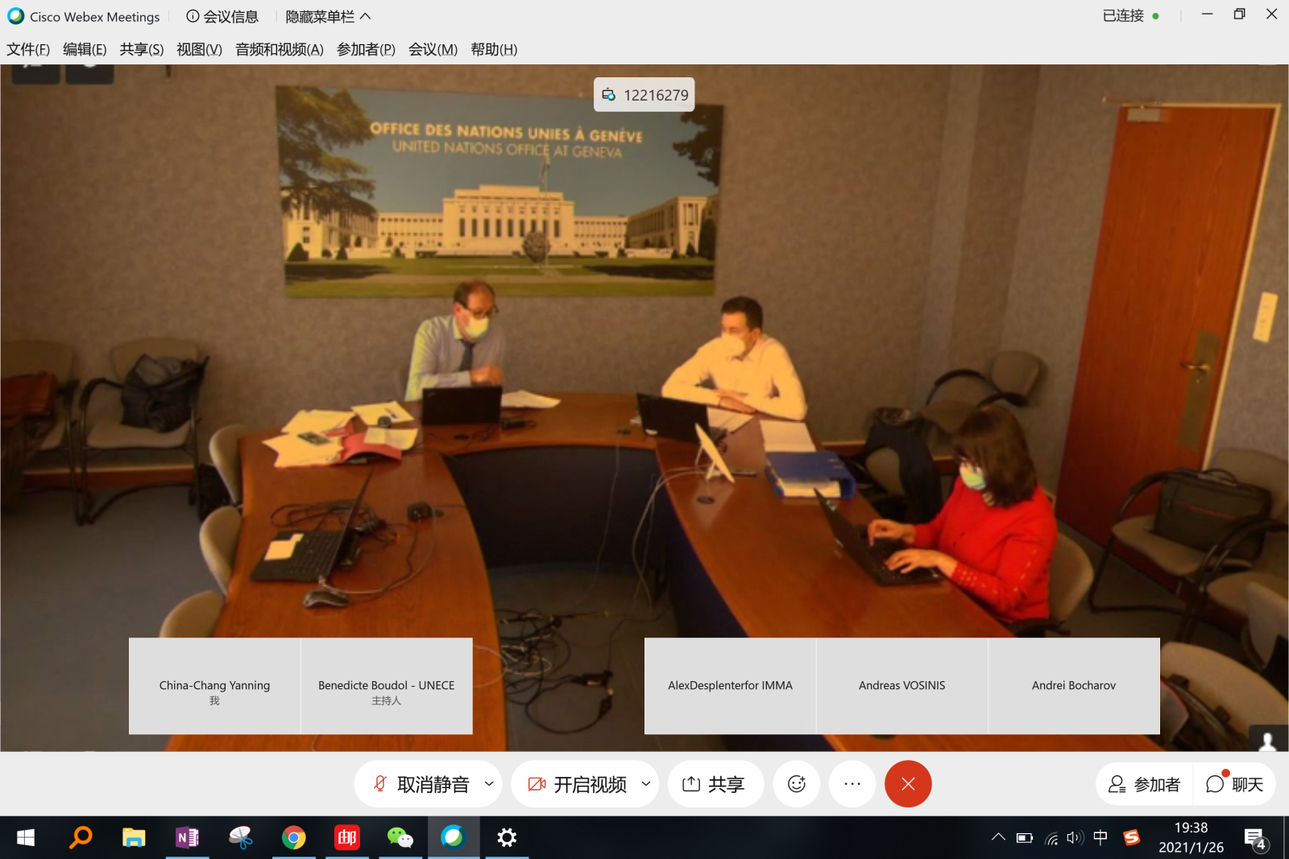Open the more options ellipsis button
The width and height of the screenshot is (1289, 859).
(x=852, y=784)
